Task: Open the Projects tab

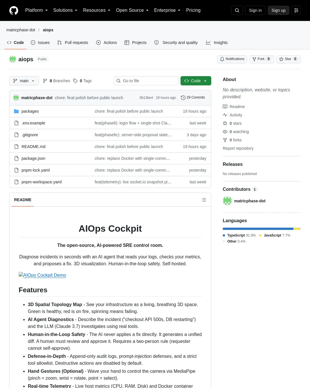Action: click(x=135, y=43)
